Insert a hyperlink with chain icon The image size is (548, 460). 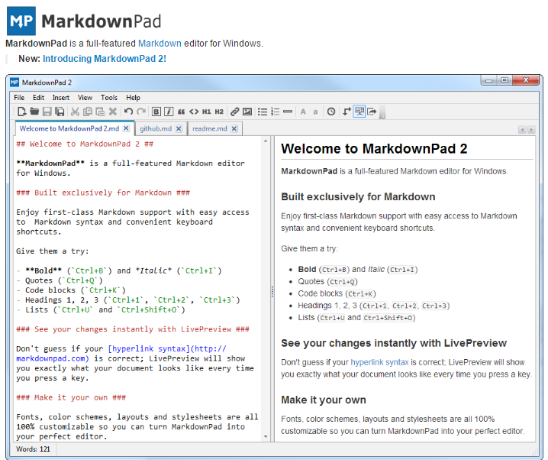[235, 112]
